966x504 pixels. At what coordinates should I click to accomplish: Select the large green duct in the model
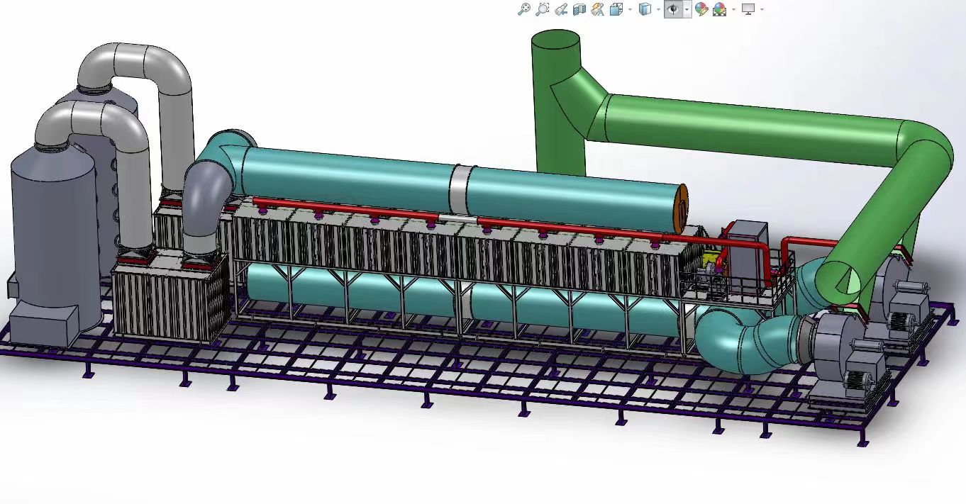coord(745,124)
